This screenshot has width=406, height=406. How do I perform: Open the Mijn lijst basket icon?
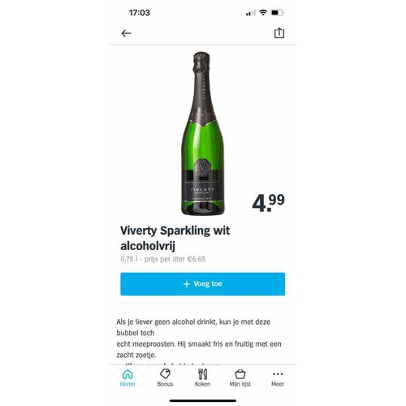click(240, 374)
